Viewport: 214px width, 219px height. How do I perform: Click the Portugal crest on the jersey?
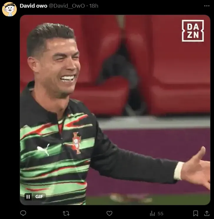click(77, 143)
